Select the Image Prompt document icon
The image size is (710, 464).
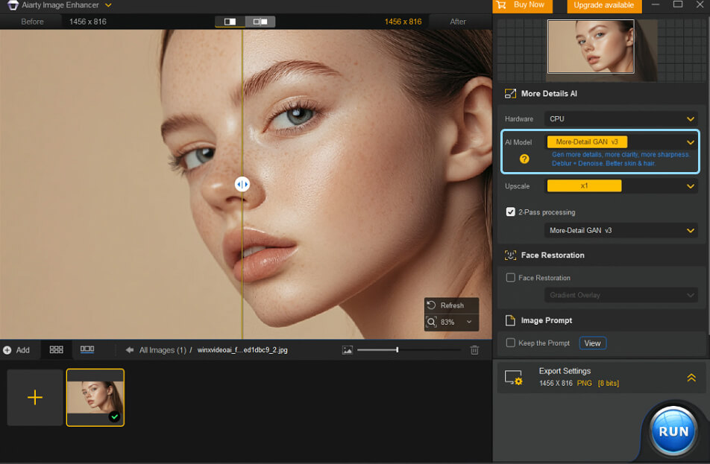click(510, 320)
